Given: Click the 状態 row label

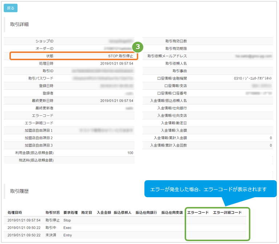Looking at the screenshot, I should coord(50,56).
